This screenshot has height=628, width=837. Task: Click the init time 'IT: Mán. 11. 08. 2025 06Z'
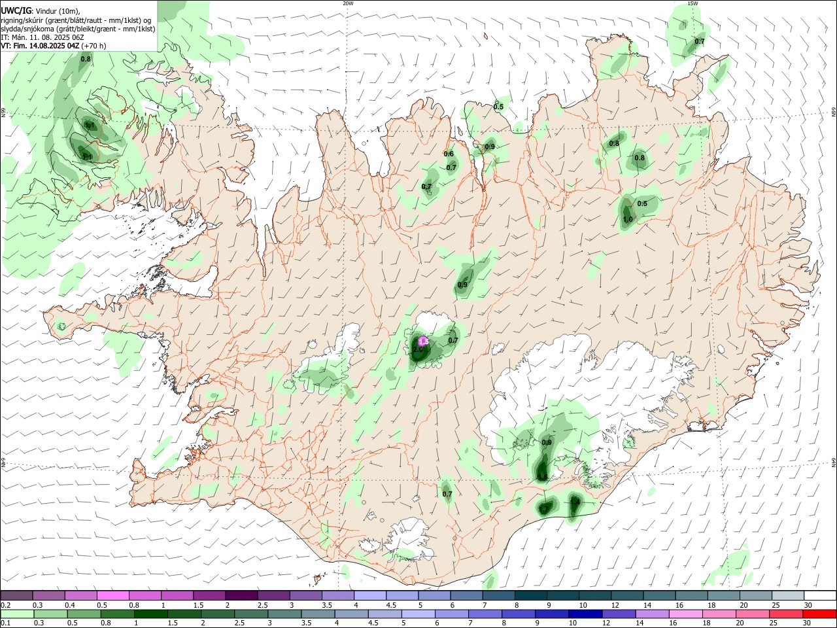tap(43, 37)
